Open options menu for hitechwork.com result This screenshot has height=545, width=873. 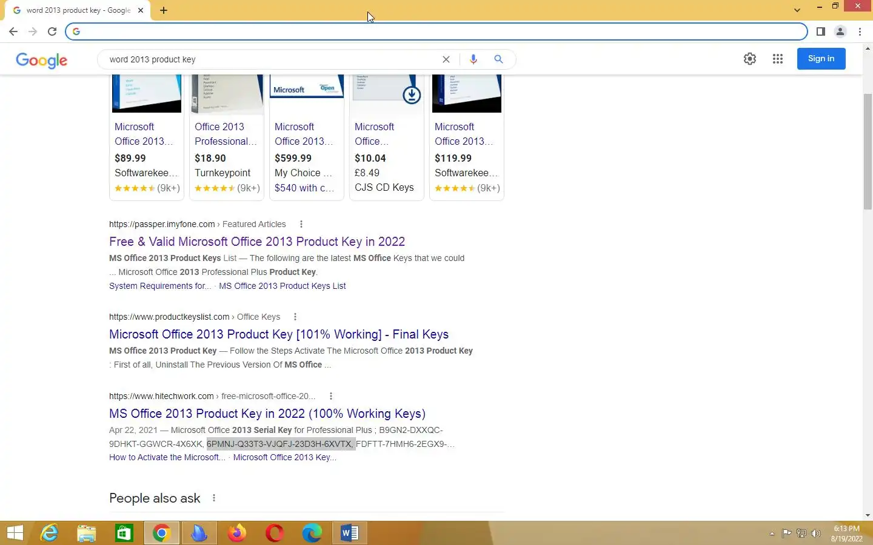[x=331, y=396]
